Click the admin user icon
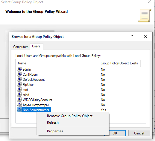155x141 pixels. click(20, 69)
